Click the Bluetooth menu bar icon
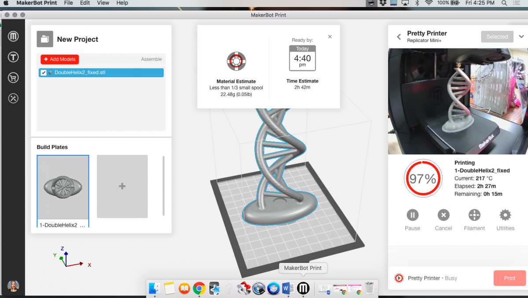 click(x=417, y=3)
